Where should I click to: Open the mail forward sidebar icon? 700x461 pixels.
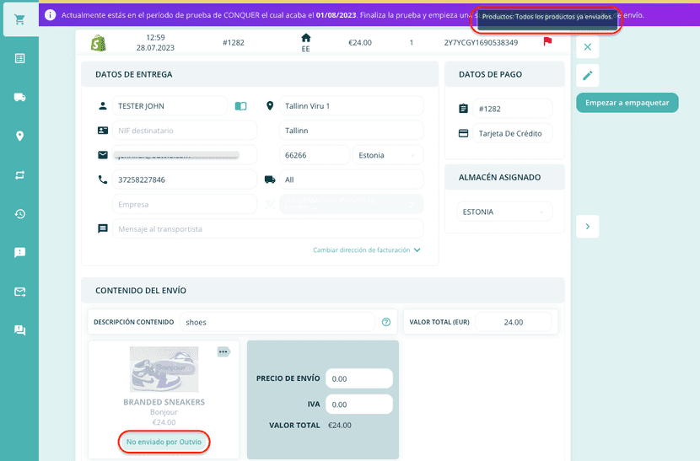tap(19, 292)
